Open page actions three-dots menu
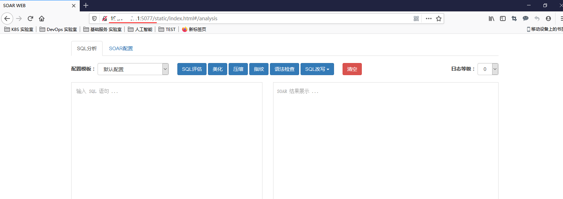The width and height of the screenshot is (563, 199). (x=428, y=19)
